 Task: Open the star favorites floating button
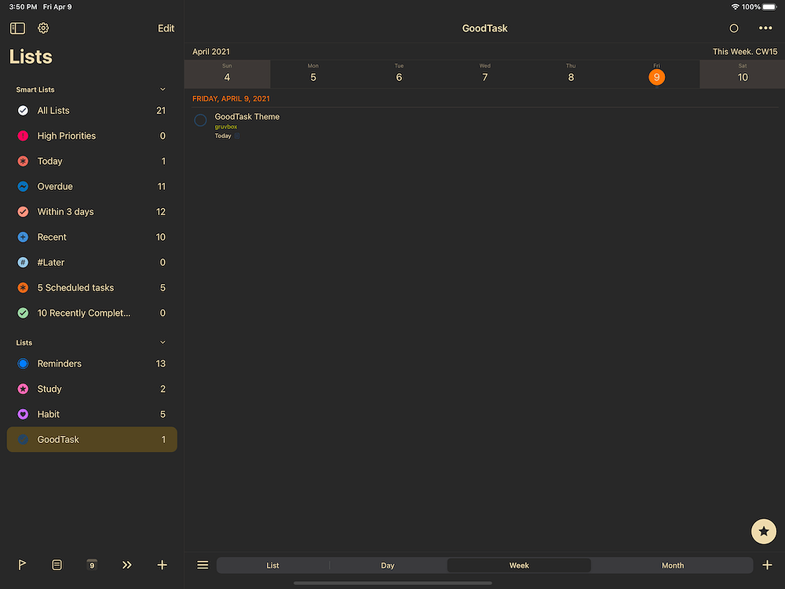pyautogui.click(x=763, y=532)
